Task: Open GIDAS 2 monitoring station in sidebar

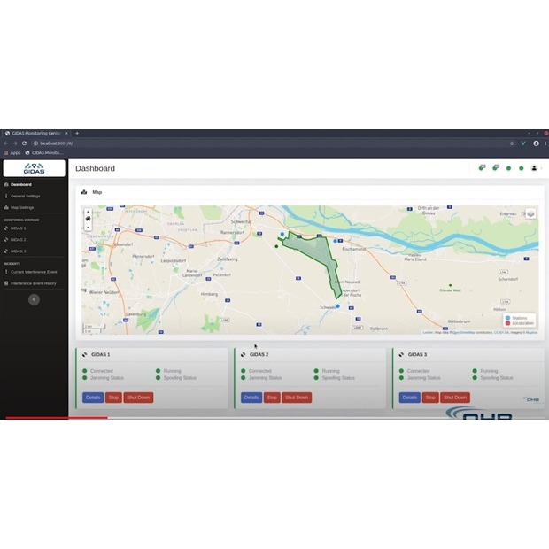Action: 18,239
